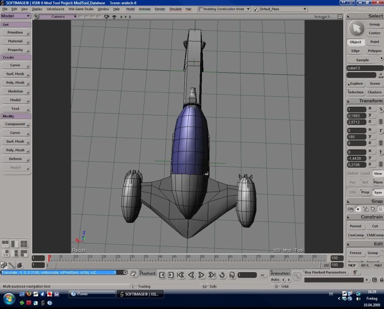Click the palette icon at bottom left
The image size is (384, 309).
[x=20, y=265]
